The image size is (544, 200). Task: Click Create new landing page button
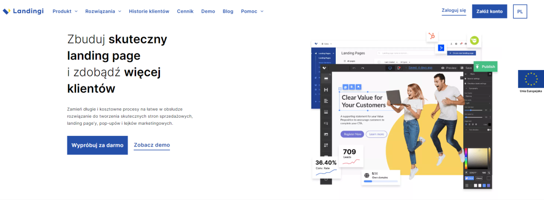pyautogui.click(x=462, y=53)
